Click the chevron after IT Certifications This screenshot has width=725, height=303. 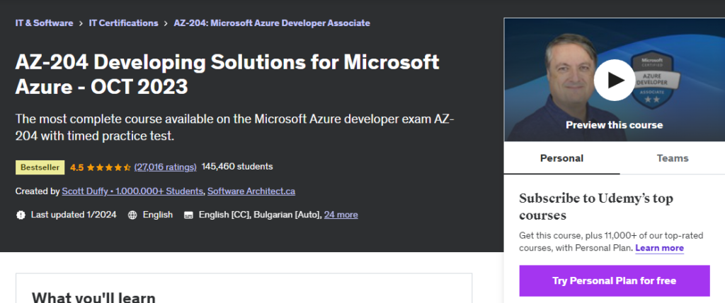166,23
